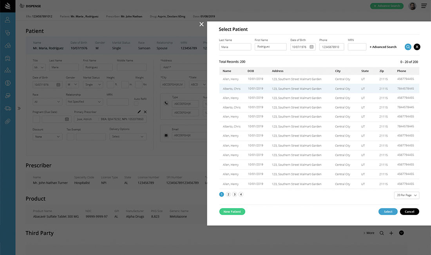Search Third Party with magnifier icon
The image size is (431, 255).
pos(382,233)
